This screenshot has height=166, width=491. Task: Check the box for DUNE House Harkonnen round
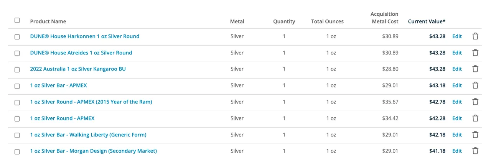(x=17, y=37)
